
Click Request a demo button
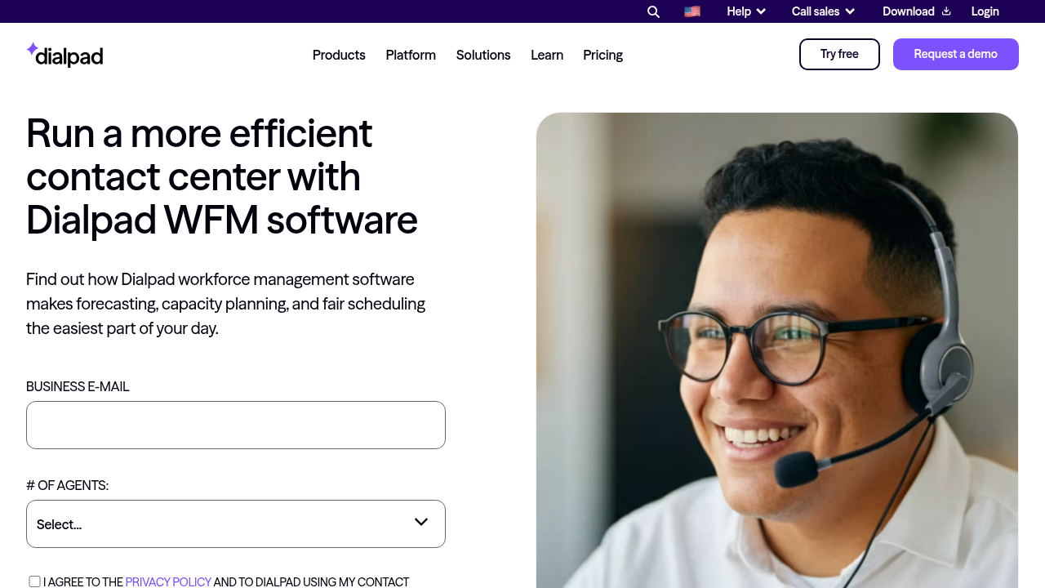[956, 54]
